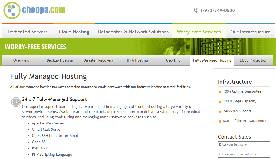Click the 24x7x365 Support link
The height and width of the screenshot is (159, 276).
[237, 111]
